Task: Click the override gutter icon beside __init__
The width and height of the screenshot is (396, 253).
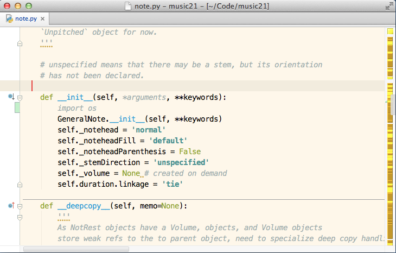Action: [11, 97]
